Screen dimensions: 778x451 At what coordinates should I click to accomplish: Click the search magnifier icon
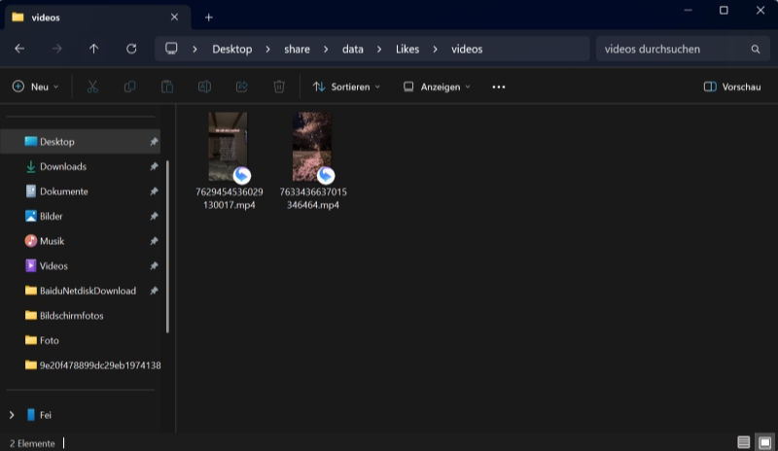(756, 50)
